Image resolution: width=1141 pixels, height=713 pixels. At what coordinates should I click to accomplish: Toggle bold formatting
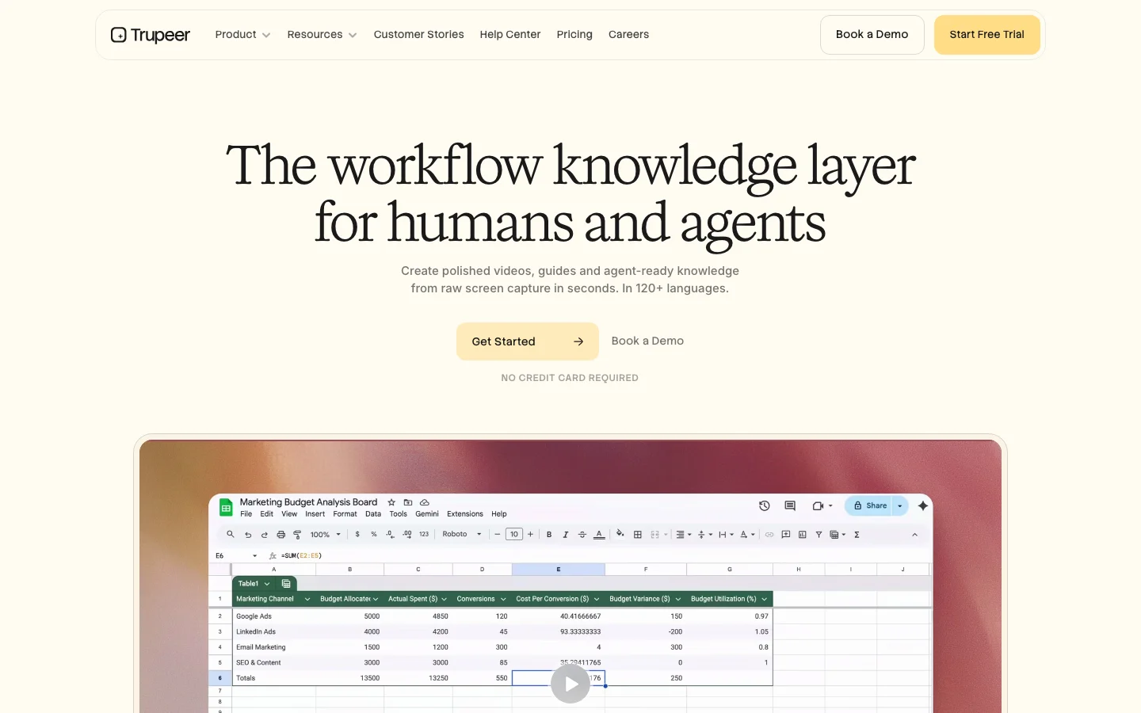click(549, 535)
